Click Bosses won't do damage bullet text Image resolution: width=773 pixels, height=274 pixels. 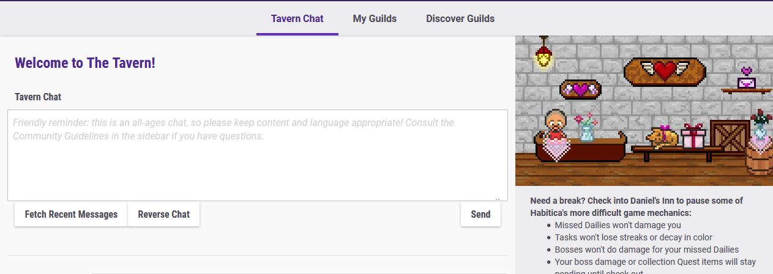[x=647, y=250]
